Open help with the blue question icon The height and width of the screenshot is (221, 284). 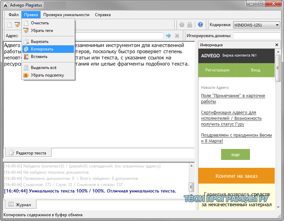(x=200, y=24)
